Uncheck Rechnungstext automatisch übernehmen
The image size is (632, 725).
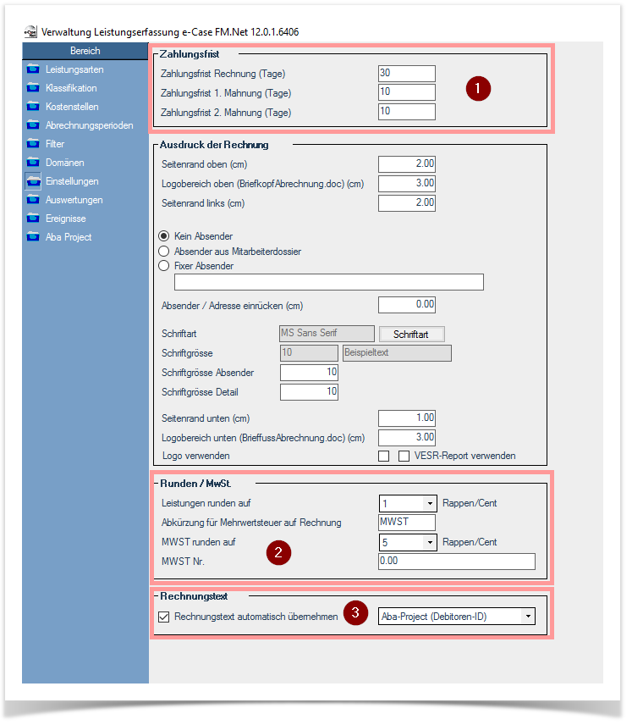[x=163, y=617]
